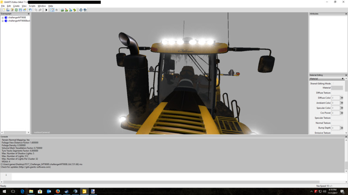Click the Bump Depth input field
Screen dimensions: 348x195
tap(335, 128)
